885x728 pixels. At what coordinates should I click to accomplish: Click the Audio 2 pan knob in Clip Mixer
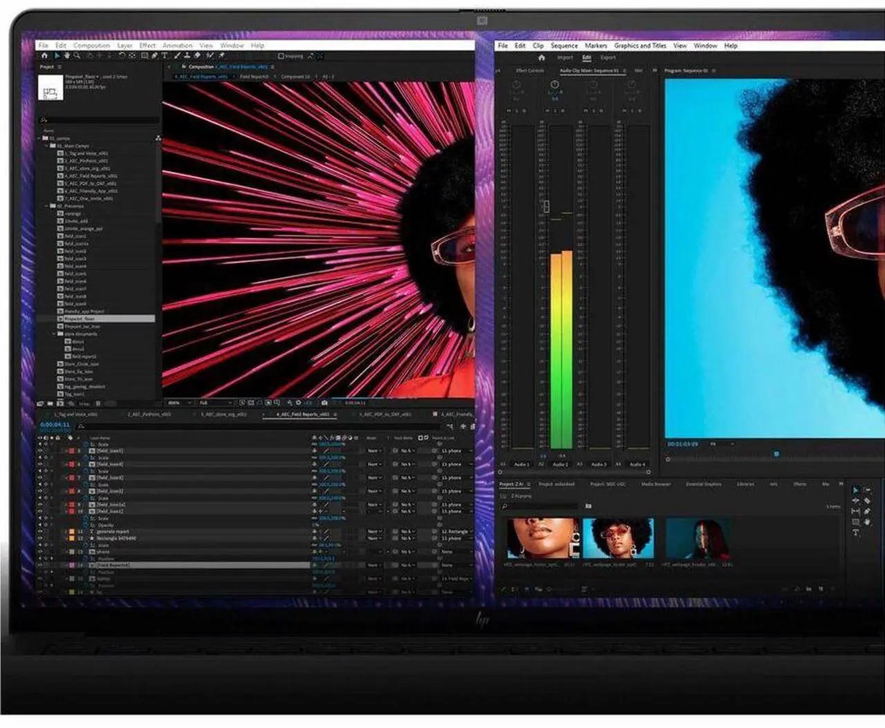(555, 84)
